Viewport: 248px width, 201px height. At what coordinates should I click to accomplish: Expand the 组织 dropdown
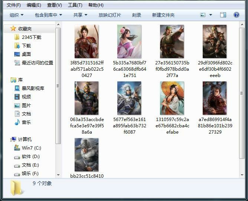(x=16, y=15)
